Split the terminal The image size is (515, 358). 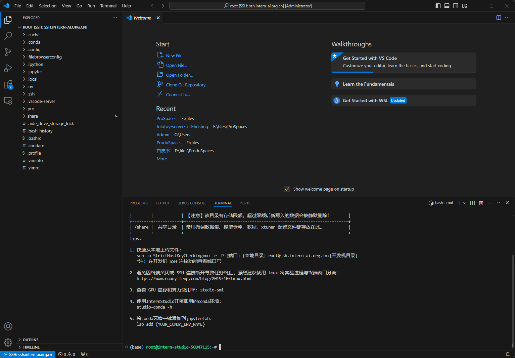(473, 203)
